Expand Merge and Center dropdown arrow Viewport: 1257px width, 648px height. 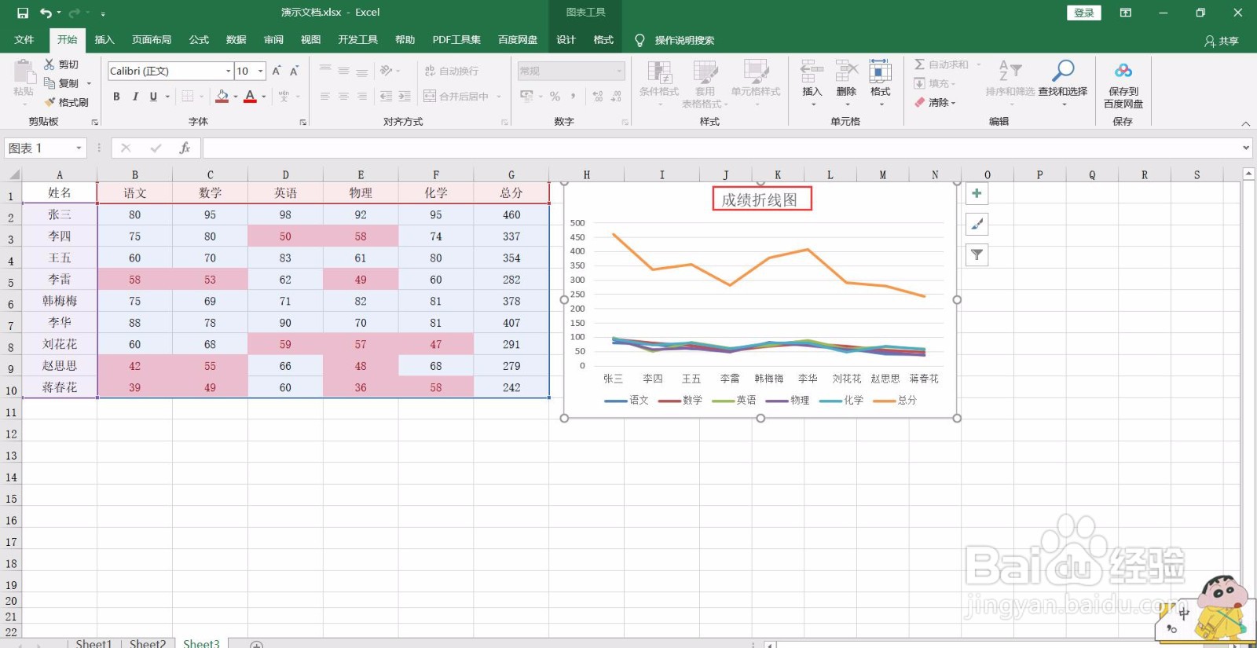pos(499,97)
